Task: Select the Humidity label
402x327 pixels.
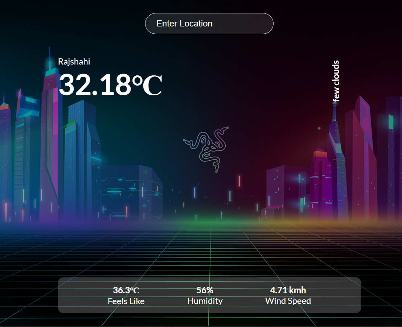Action: [205, 301]
